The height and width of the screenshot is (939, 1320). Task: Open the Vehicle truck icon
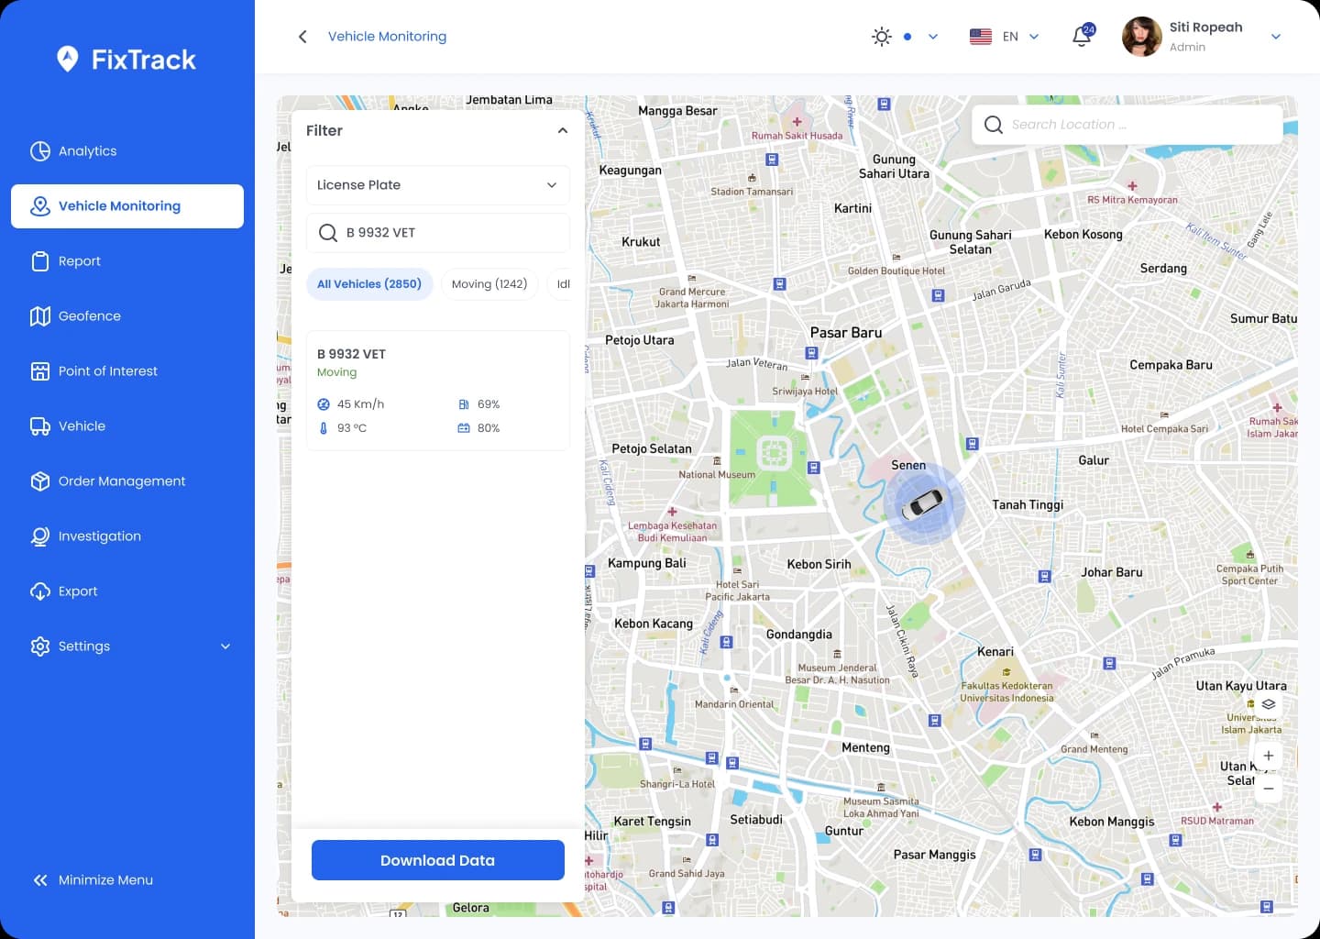40,426
